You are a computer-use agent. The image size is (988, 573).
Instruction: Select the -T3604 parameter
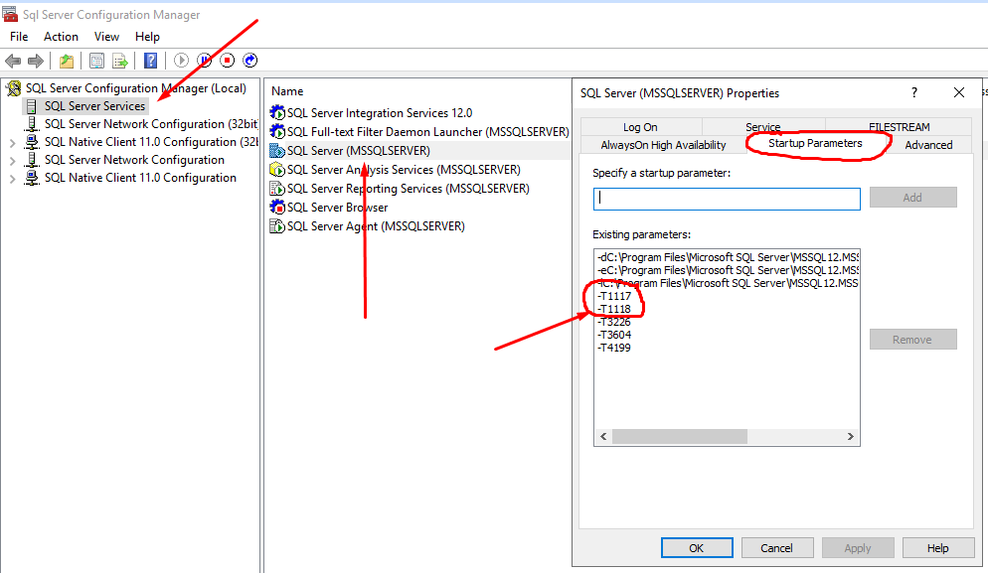point(614,335)
